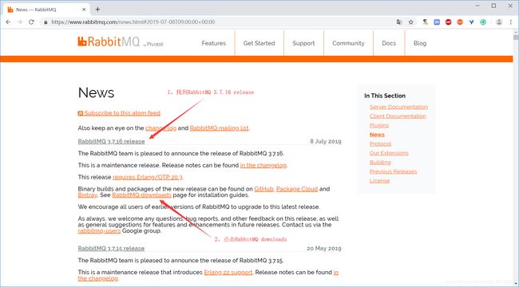519x287 pixels.
Task: Click the paragraph mark extension icon
Action: coord(426,22)
